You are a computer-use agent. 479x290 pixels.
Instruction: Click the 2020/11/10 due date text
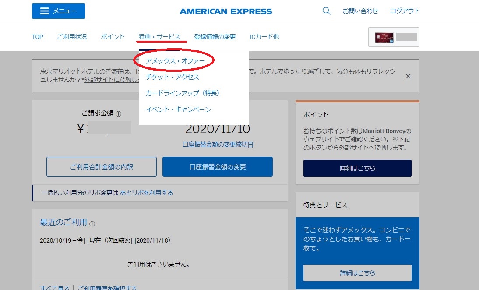[218, 129]
